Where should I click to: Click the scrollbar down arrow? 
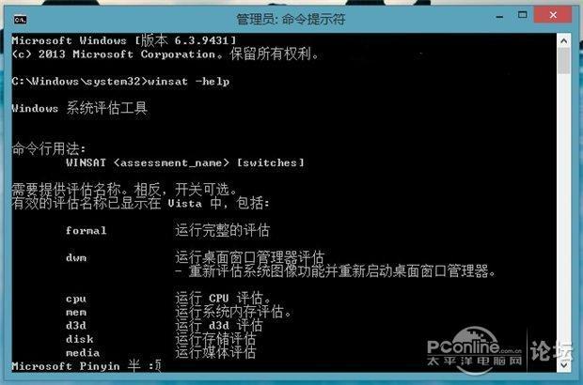point(564,365)
